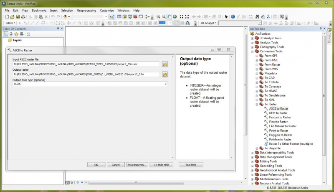The image size is (334, 192).
Task: Click the Print icon in Standard toolbar
Action: pos(23,17)
